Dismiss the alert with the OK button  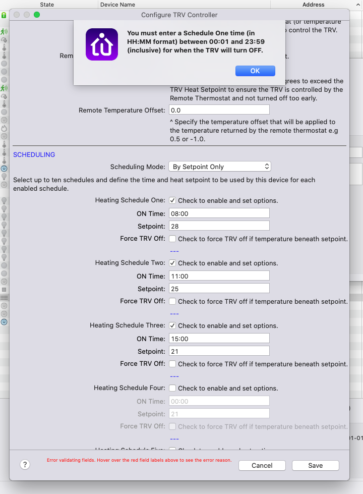255,71
